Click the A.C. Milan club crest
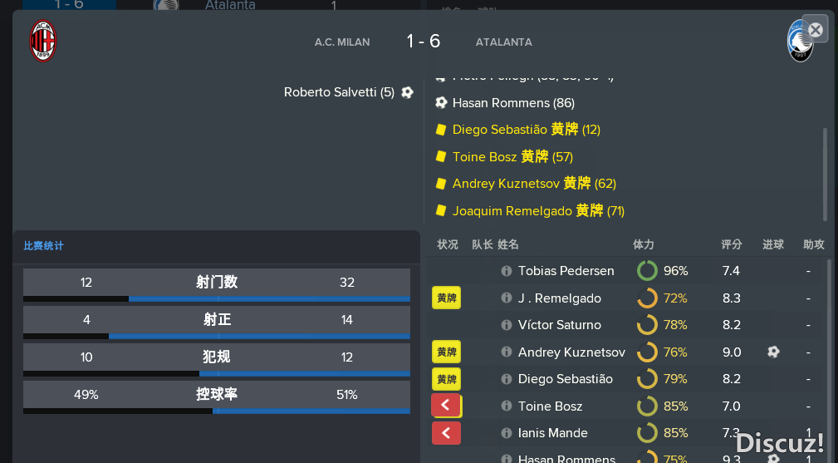Image resolution: width=838 pixels, height=463 pixels. (42, 42)
